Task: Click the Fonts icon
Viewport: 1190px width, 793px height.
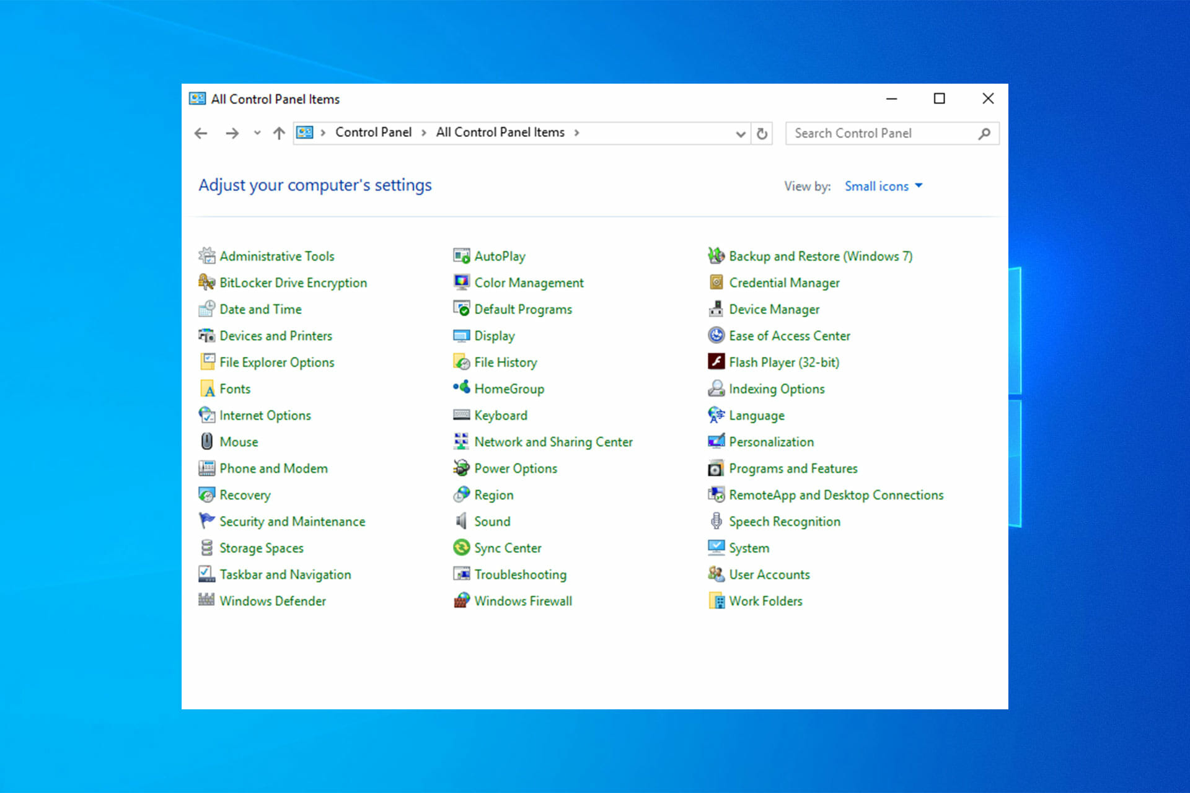Action: 206,389
